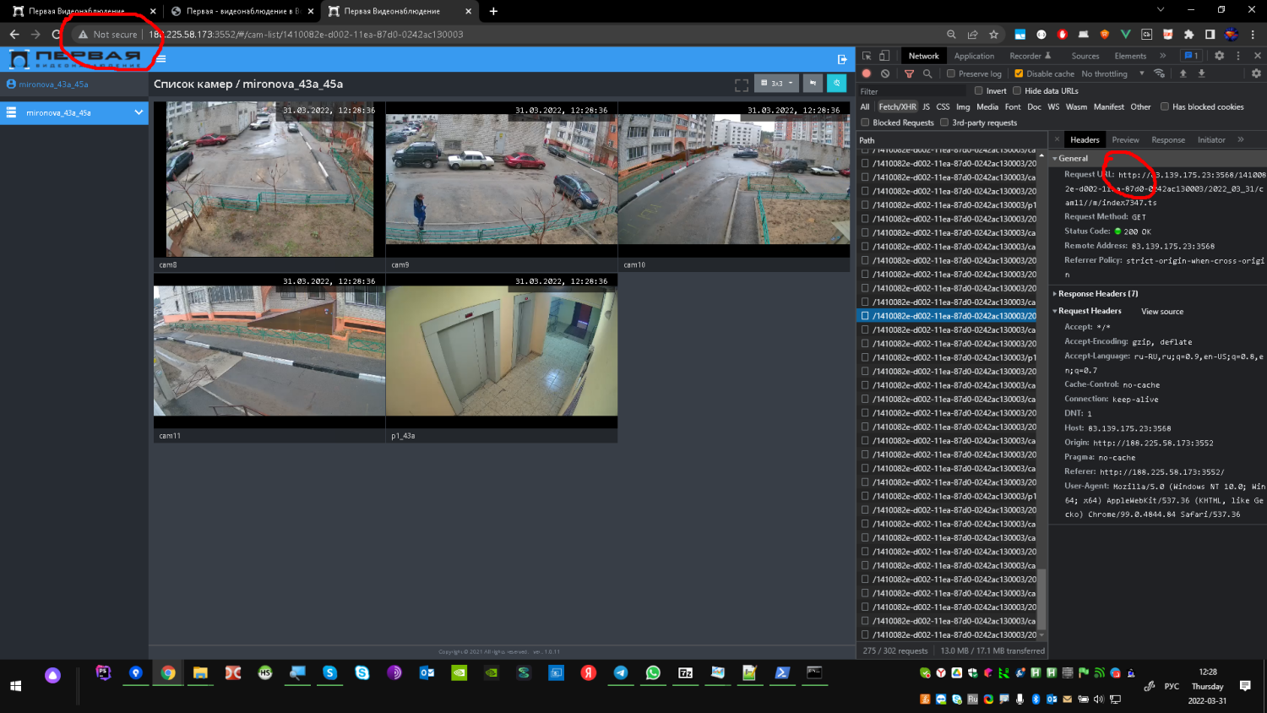
Task: Open the No throttling dropdown
Action: coord(1113,73)
